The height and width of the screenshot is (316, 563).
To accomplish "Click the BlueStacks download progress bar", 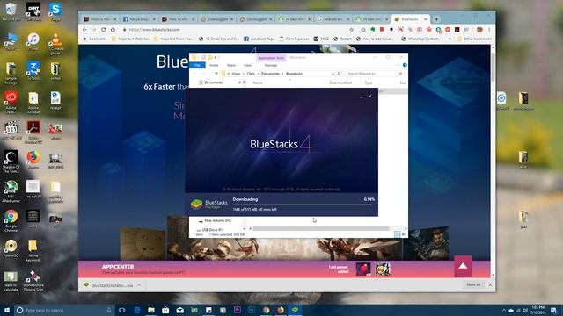I will (x=303, y=205).
